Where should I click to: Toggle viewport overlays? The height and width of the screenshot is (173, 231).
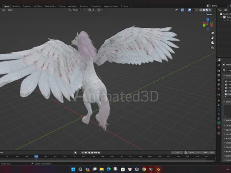pos(190,10)
